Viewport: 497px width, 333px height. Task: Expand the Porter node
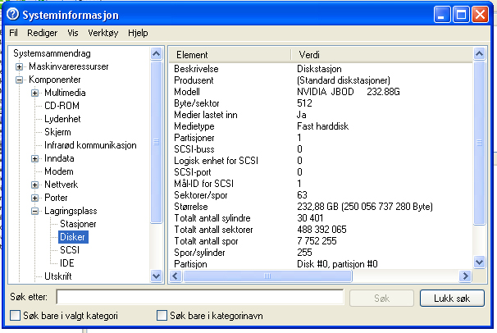click(35, 198)
